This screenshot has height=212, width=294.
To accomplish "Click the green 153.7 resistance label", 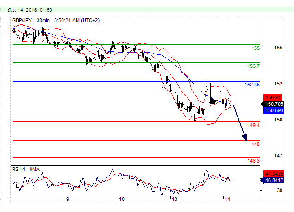I will (254, 66).
